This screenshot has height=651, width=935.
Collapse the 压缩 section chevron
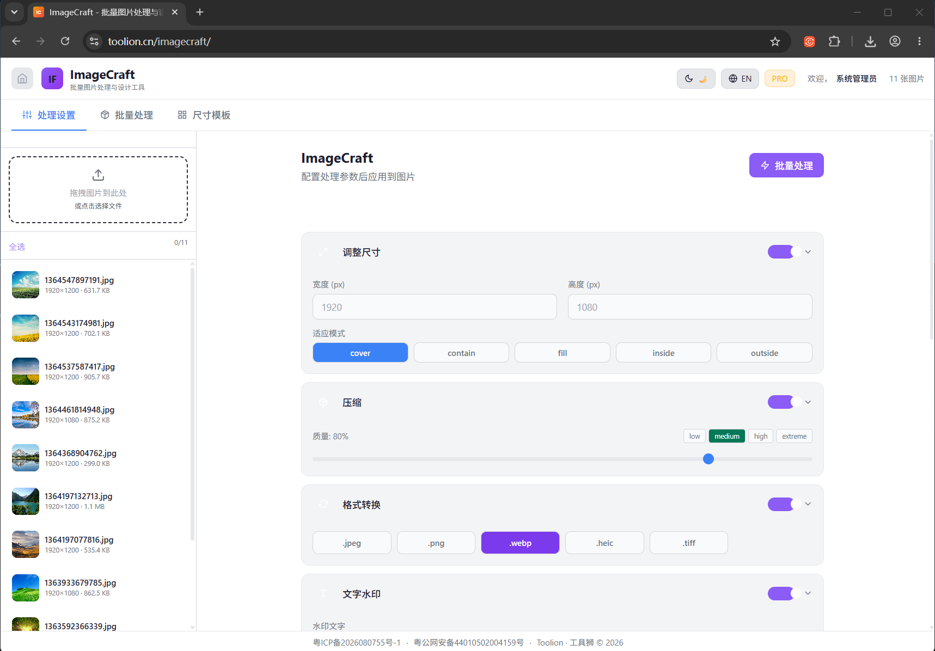(x=808, y=402)
